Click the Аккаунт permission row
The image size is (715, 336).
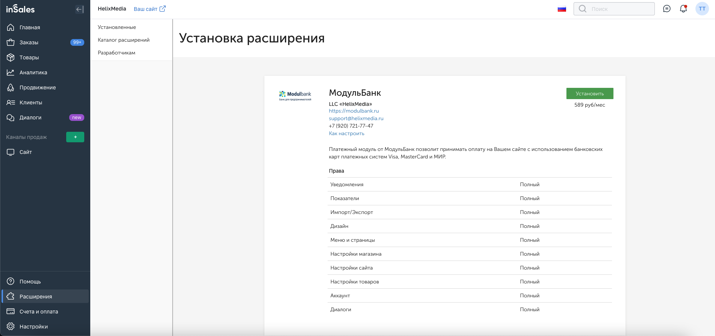[x=470, y=295]
